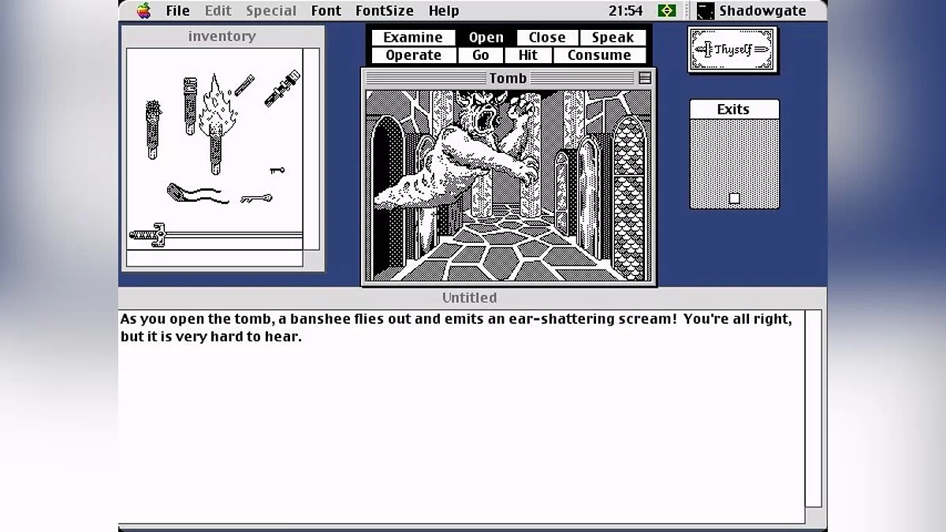This screenshot has width=946, height=532.
Task: Choose the Hit command
Action: [x=528, y=55]
